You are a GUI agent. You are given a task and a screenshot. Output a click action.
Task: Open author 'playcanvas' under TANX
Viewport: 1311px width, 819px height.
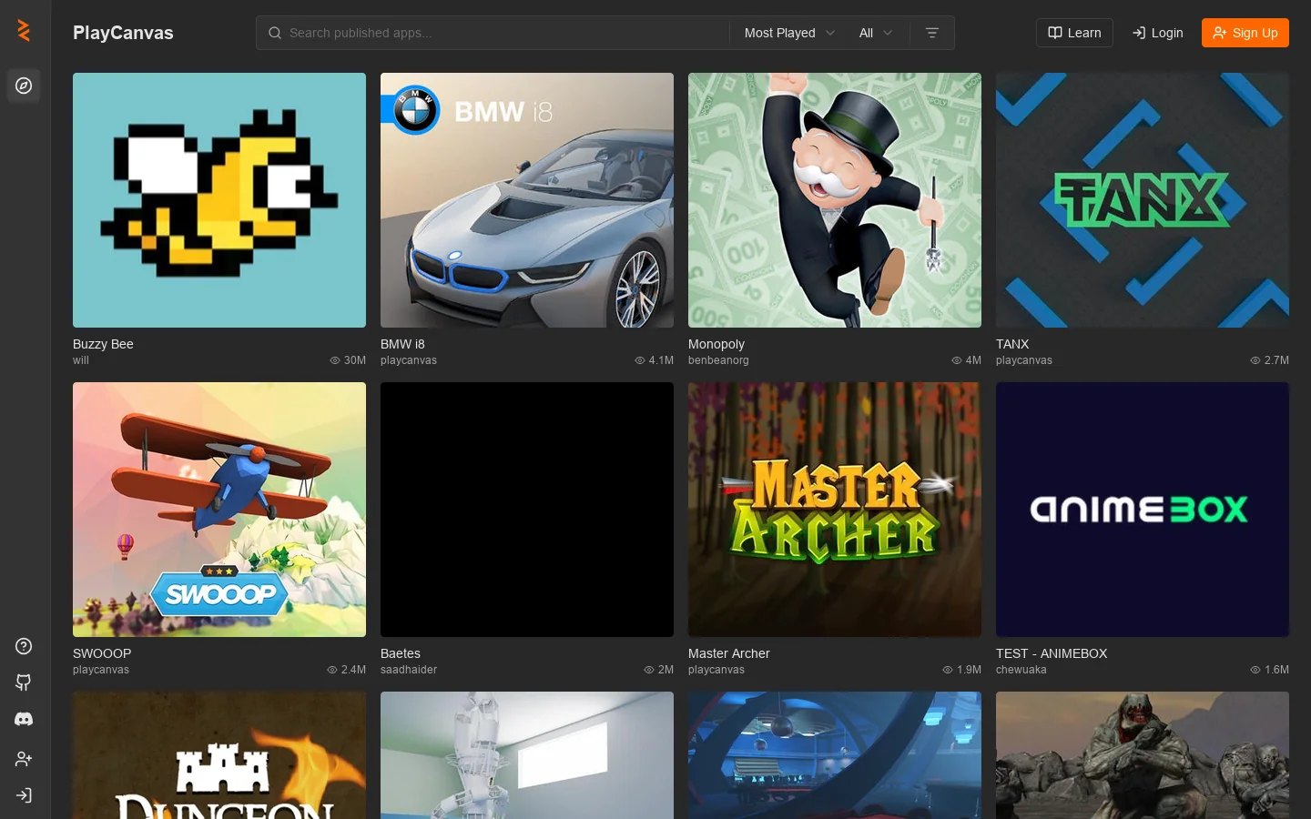[x=1024, y=360]
